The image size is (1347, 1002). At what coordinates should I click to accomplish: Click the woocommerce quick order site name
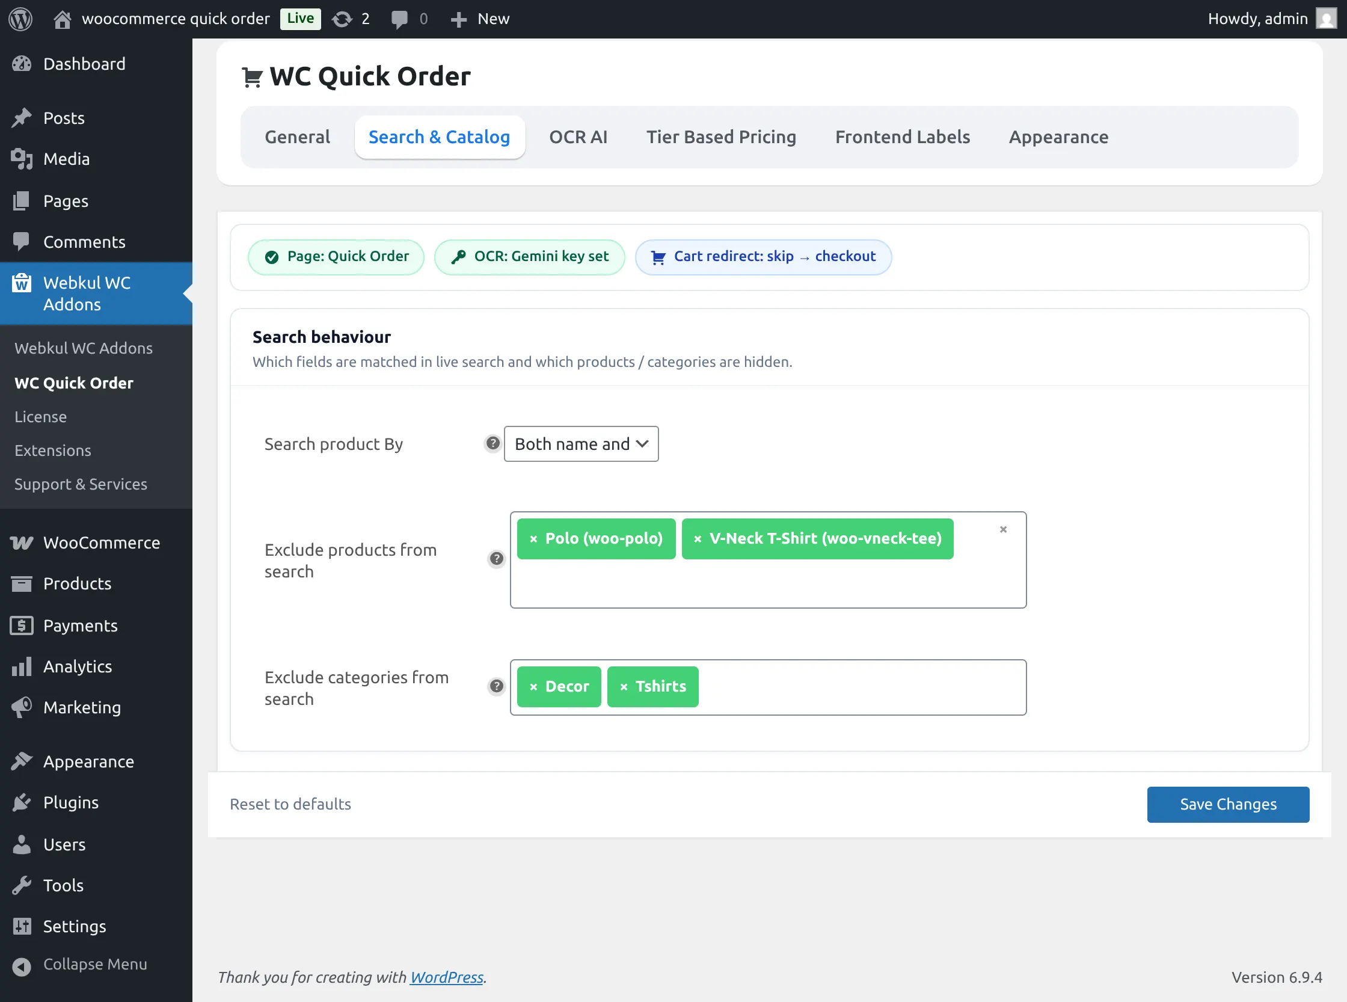tap(176, 19)
